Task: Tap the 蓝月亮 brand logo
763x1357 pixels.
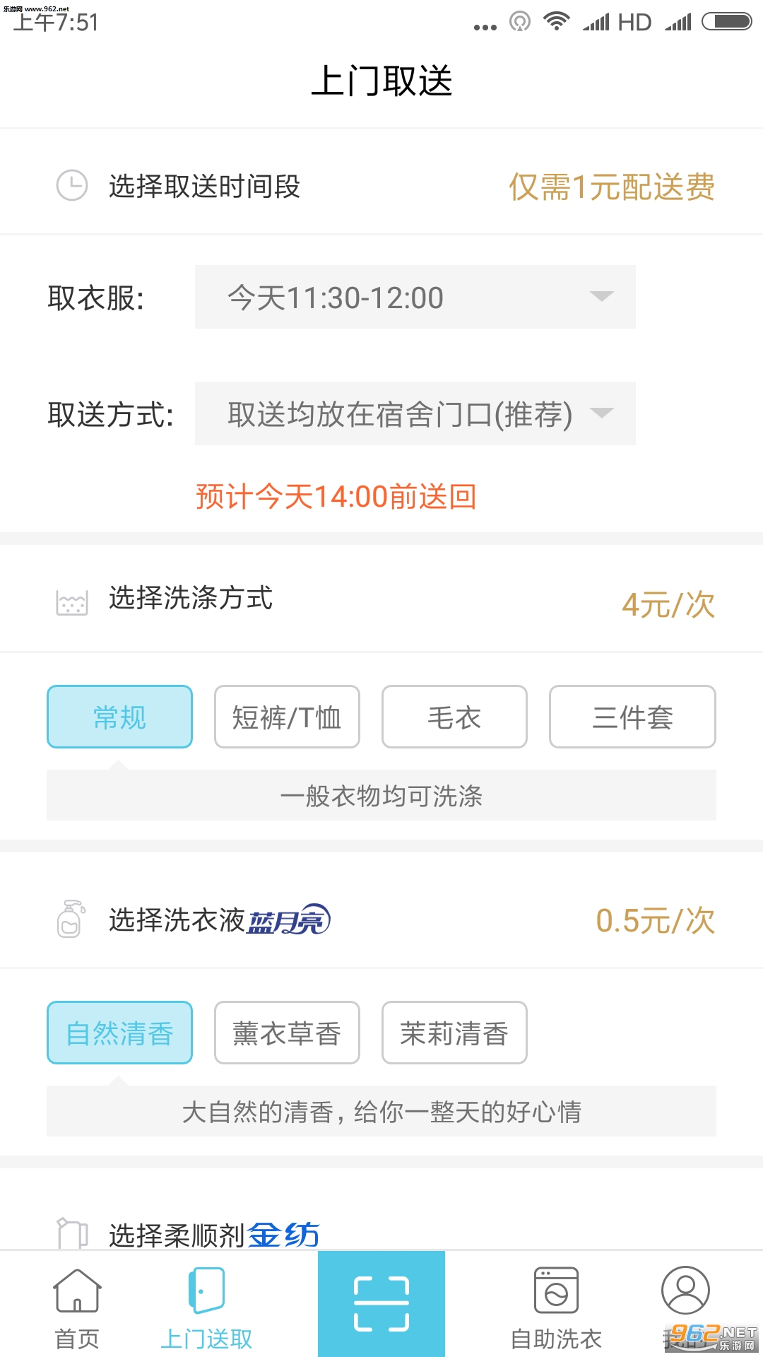Action: click(x=289, y=920)
